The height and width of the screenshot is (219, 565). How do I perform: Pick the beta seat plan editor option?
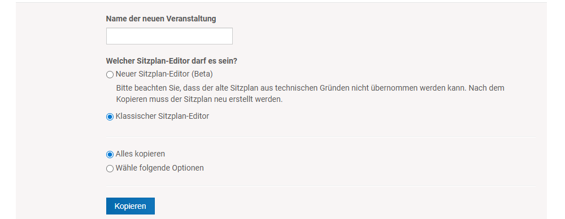pyautogui.click(x=110, y=75)
